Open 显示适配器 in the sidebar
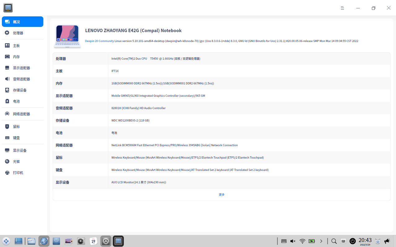 click(x=23, y=68)
